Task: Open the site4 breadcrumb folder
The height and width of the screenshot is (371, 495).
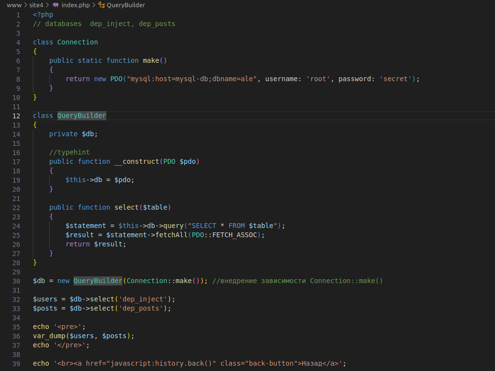Action: click(36, 5)
